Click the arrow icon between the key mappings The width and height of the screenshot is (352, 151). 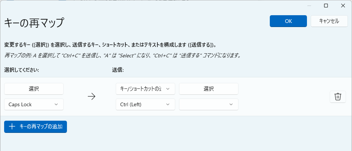click(x=92, y=97)
